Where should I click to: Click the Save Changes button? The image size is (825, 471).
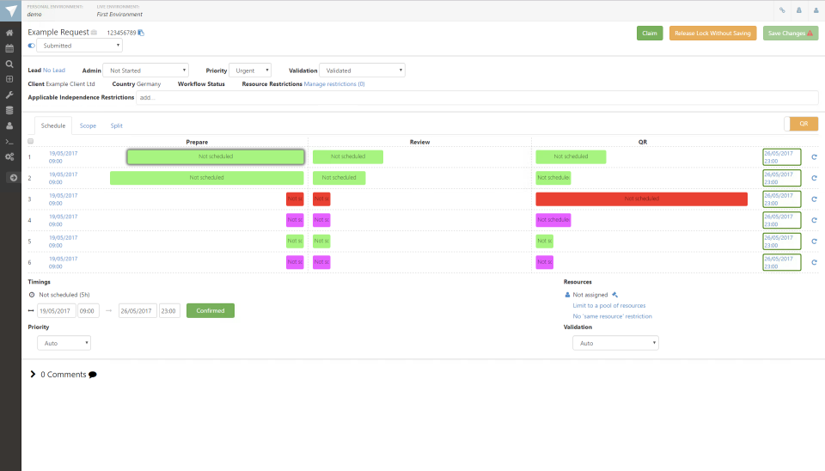[791, 34]
